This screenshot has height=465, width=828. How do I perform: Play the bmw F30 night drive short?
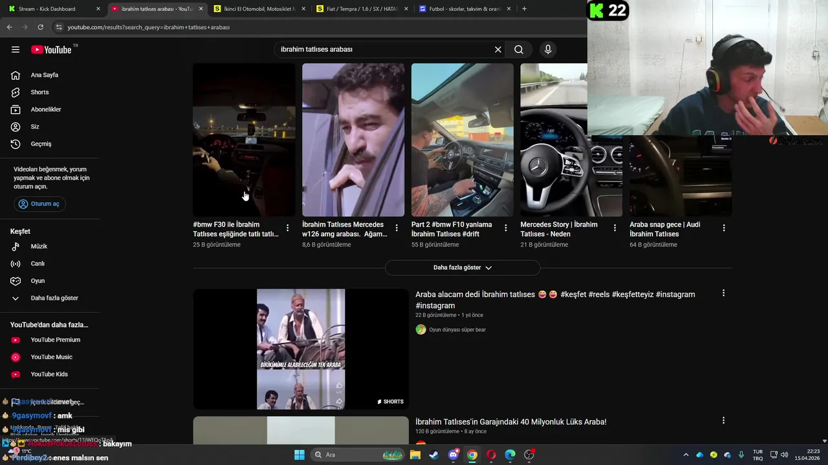[244, 139]
